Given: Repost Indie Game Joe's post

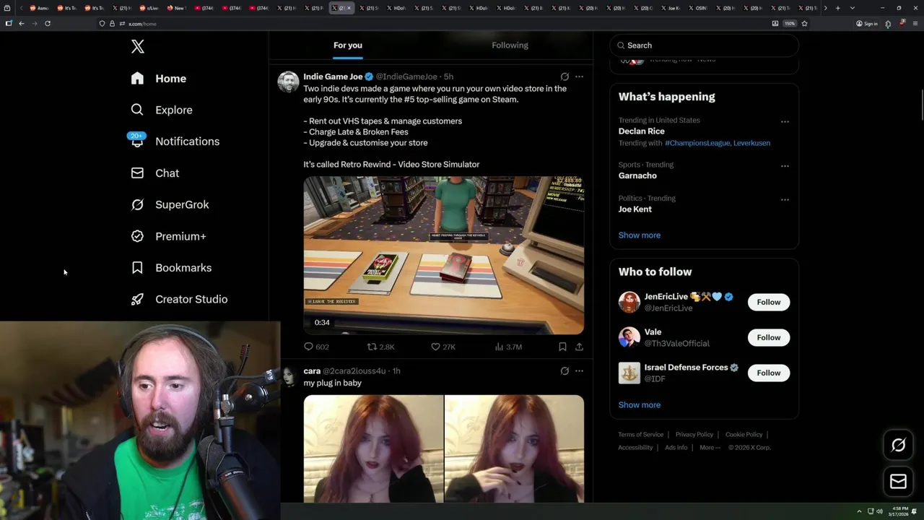Looking at the screenshot, I should click(x=380, y=347).
